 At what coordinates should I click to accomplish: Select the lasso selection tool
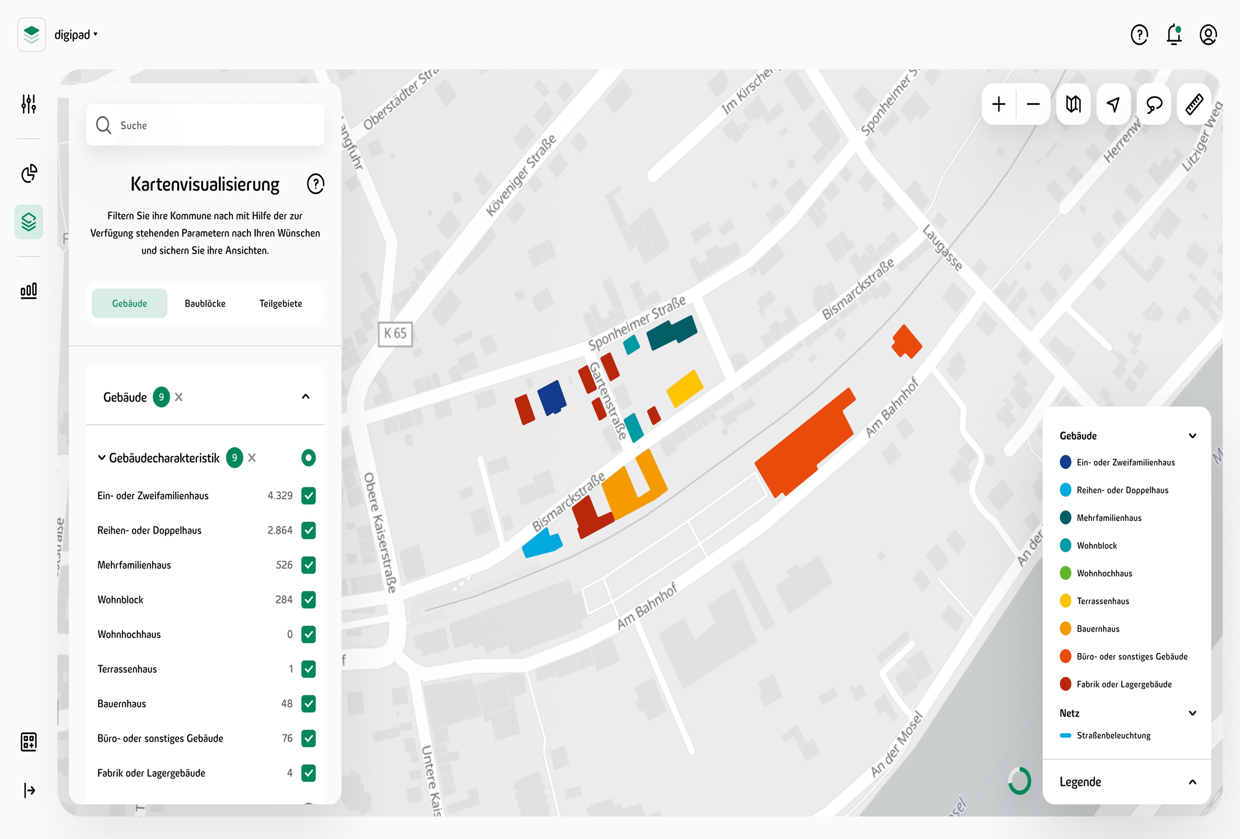1154,105
